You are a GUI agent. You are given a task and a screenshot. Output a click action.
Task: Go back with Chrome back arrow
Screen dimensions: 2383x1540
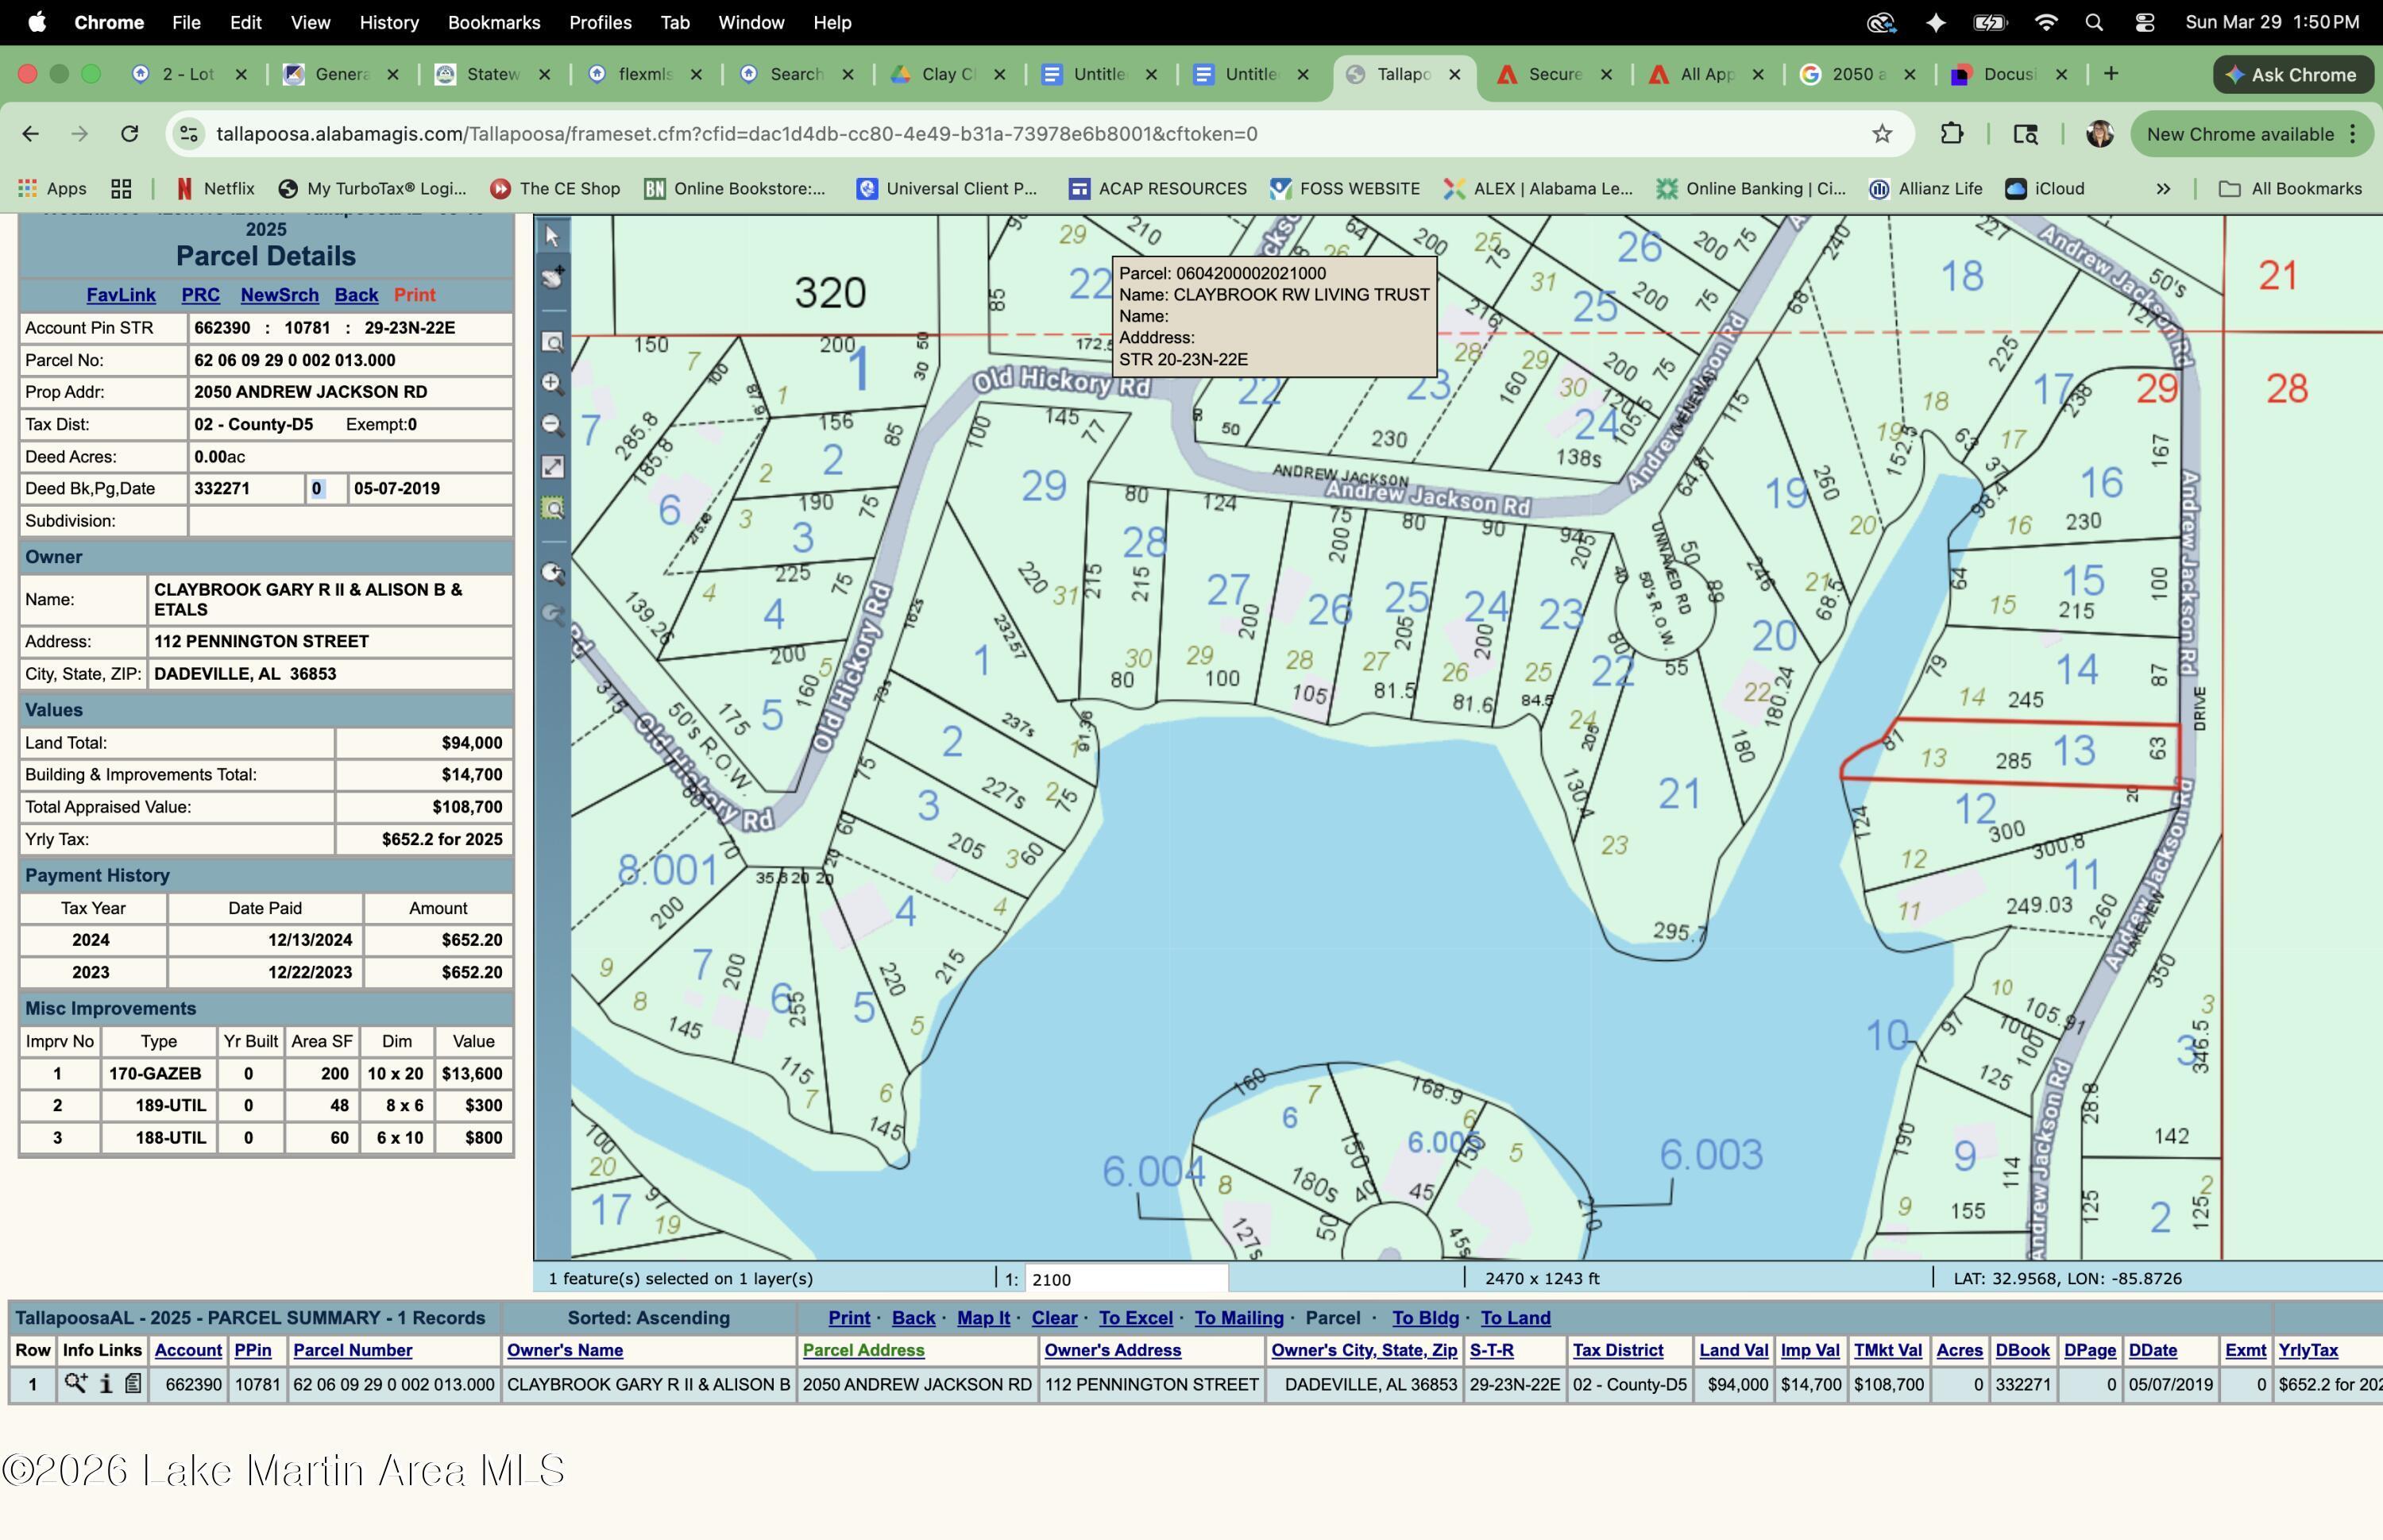pyautogui.click(x=31, y=134)
